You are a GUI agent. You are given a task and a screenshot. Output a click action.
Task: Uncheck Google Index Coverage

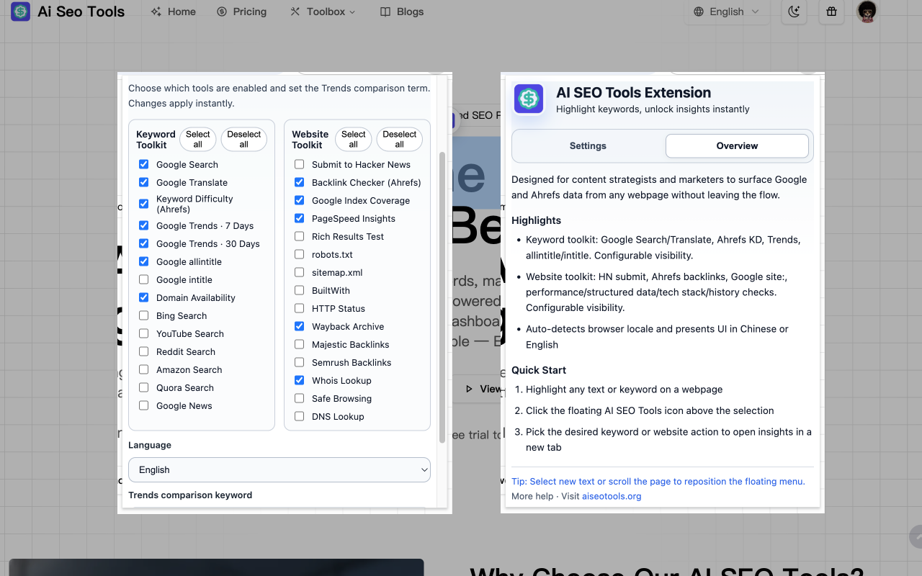click(300, 200)
